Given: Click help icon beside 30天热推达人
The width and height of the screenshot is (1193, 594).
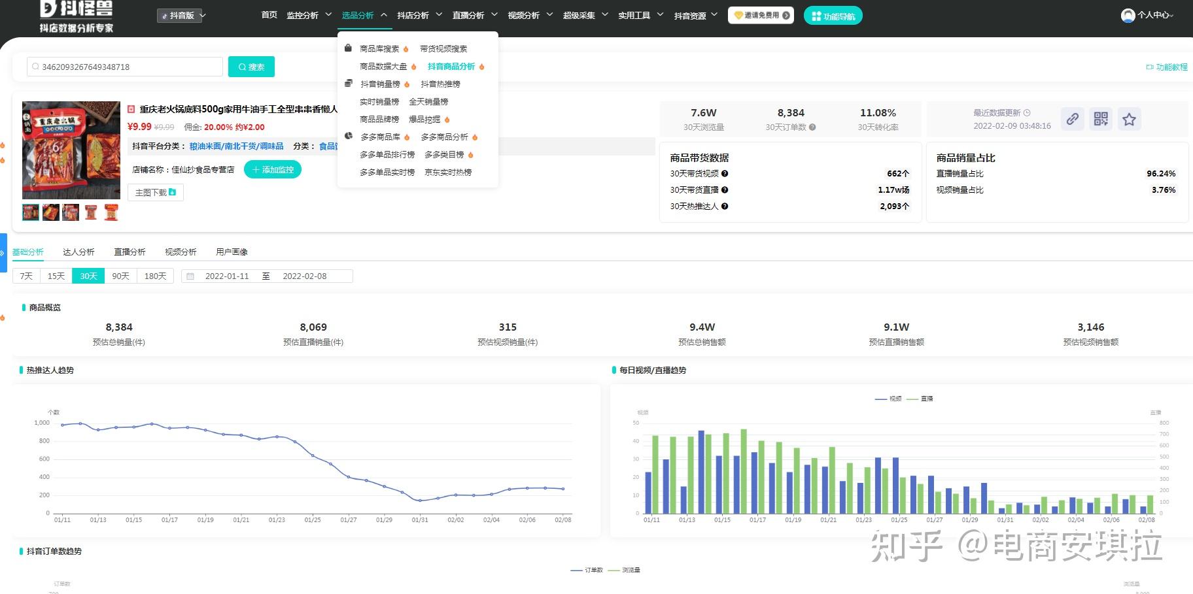Looking at the screenshot, I should click(725, 206).
